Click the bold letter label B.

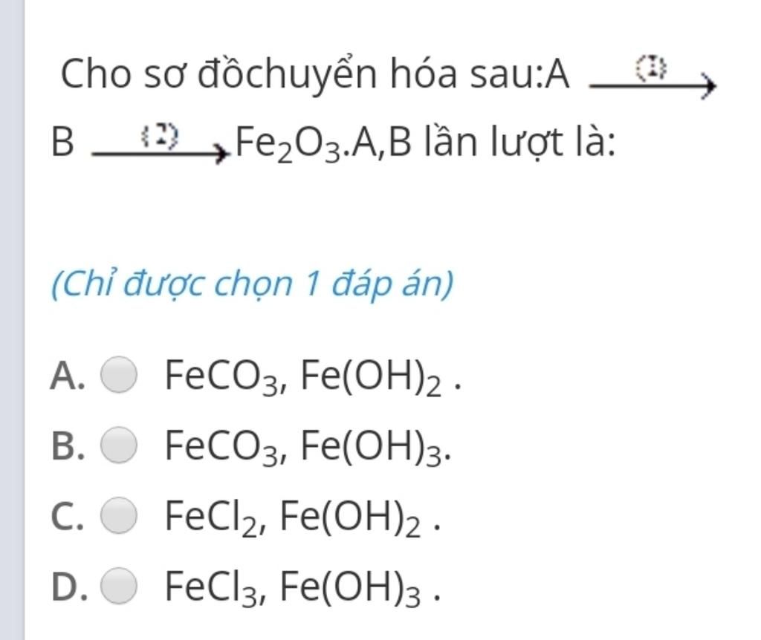tap(68, 446)
